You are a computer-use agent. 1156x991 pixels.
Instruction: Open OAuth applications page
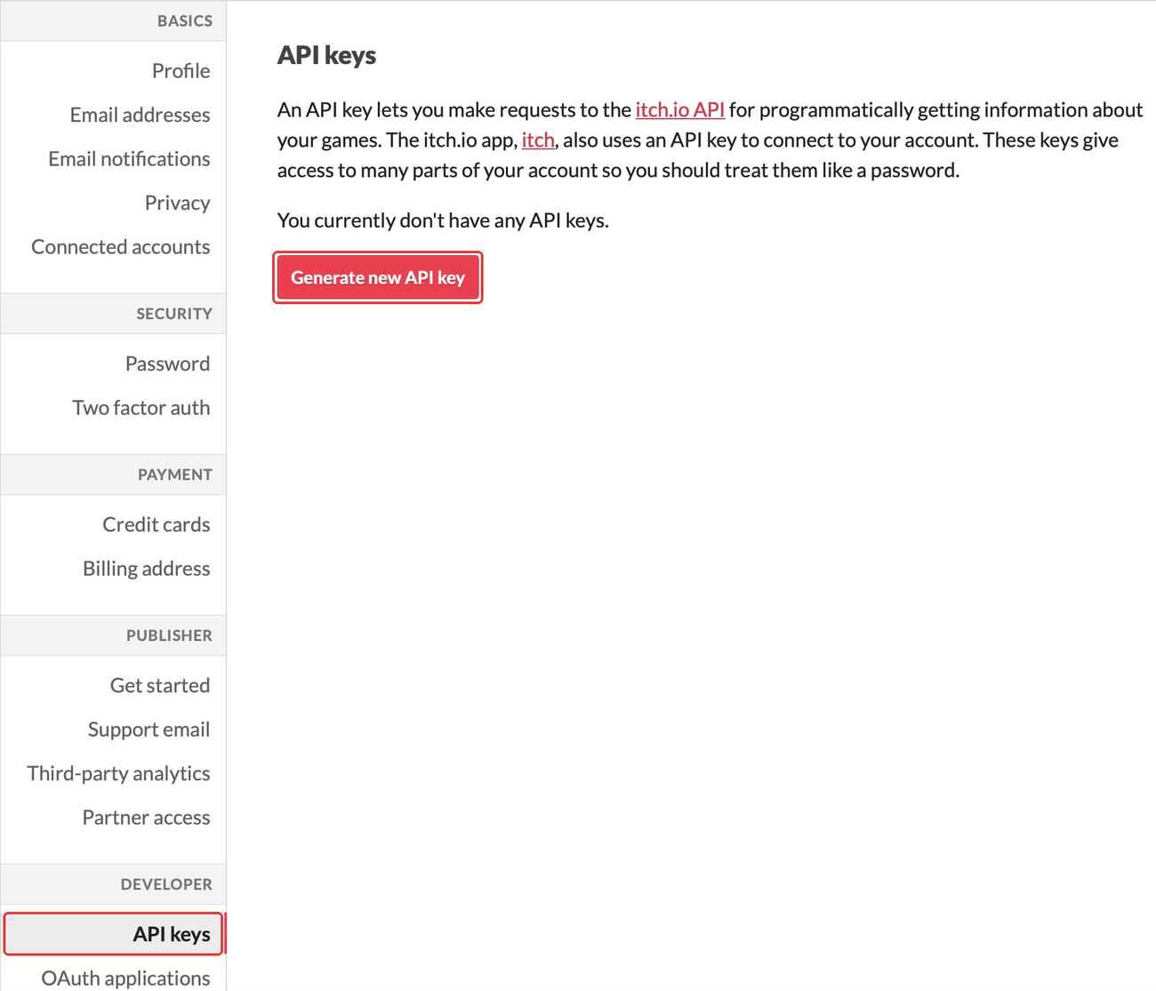pyautogui.click(x=125, y=978)
